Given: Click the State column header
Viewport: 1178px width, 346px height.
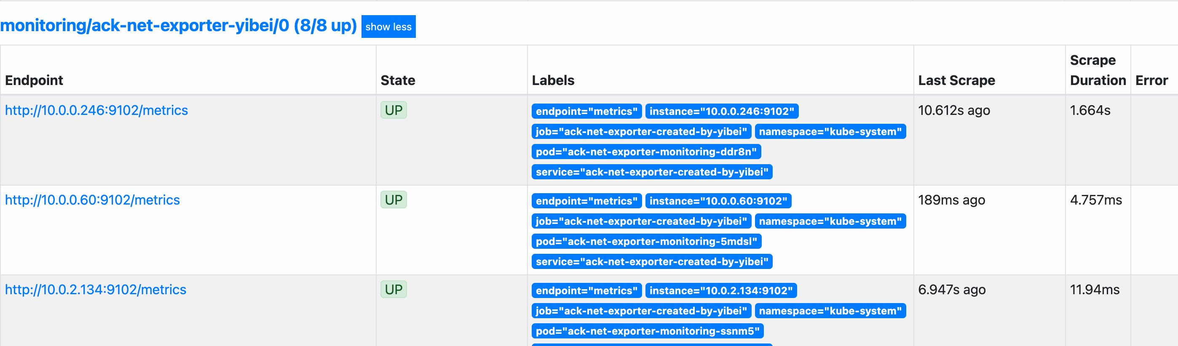Looking at the screenshot, I should [x=398, y=80].
